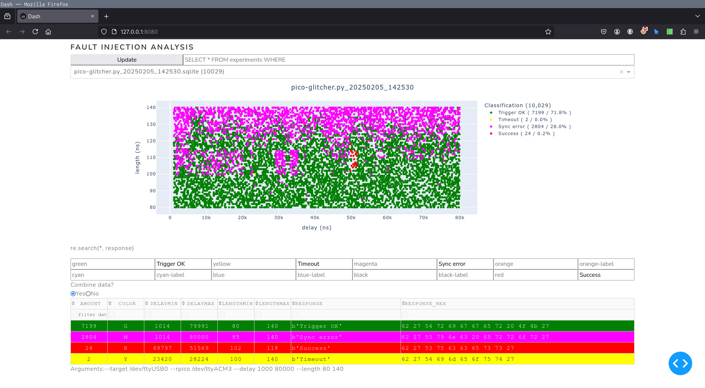Image resolution: width=705 pixels, height=388 pixels.
Task: Open the tracking protection shield icon
Action: (104, 32)
